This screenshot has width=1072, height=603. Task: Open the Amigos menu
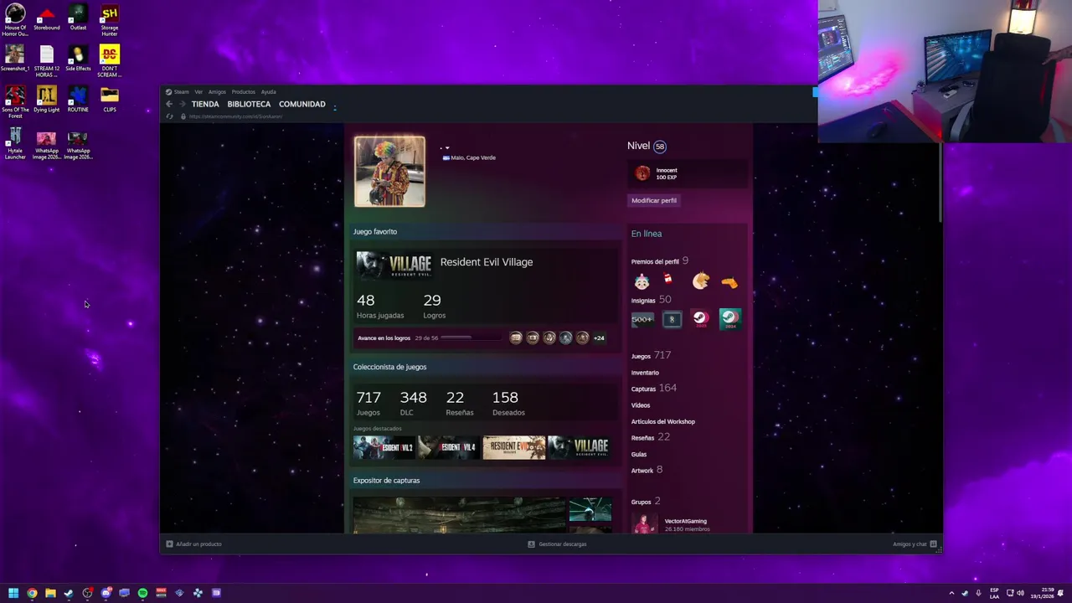[217, 92]
